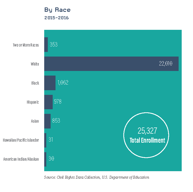This screenshot has width=193, height=192.
Task: Select the Black enrollment bar
Action: pyautogui.click(x=50, y=83)
